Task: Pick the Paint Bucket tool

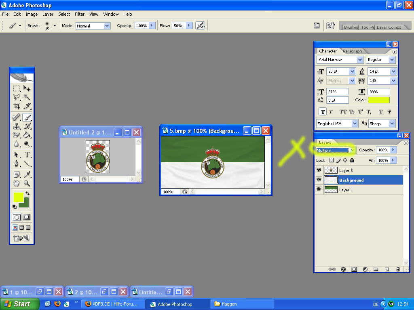Action: coord(27,135)
